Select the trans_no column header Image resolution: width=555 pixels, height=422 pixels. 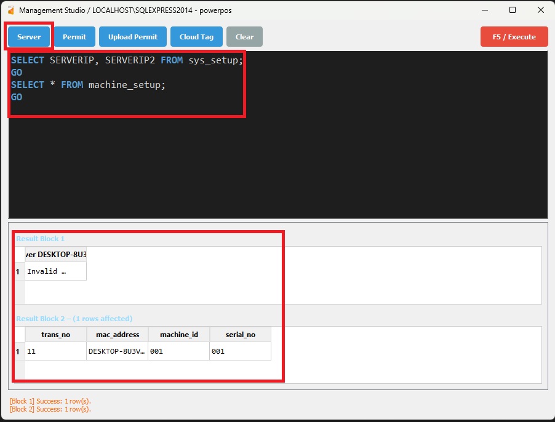click(55, 335)
